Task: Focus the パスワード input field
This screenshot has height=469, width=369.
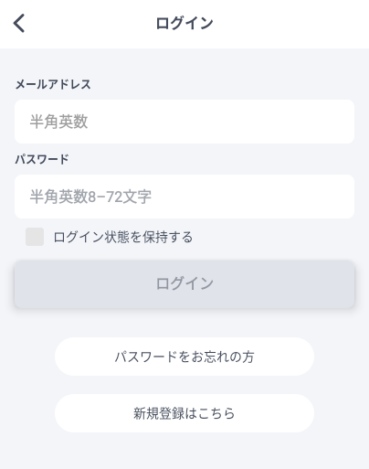Action: (x=184, y=197)
